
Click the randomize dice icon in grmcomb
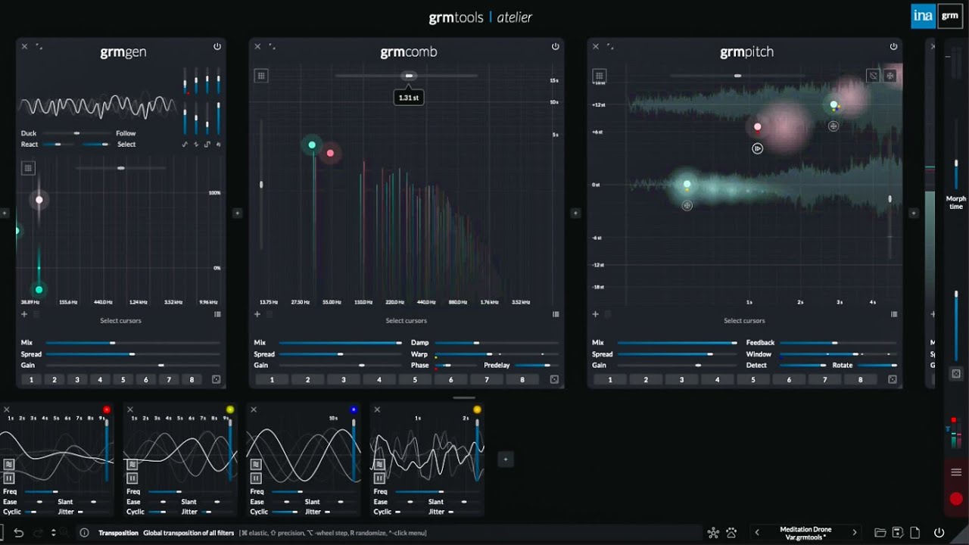(x=554, y=379)
